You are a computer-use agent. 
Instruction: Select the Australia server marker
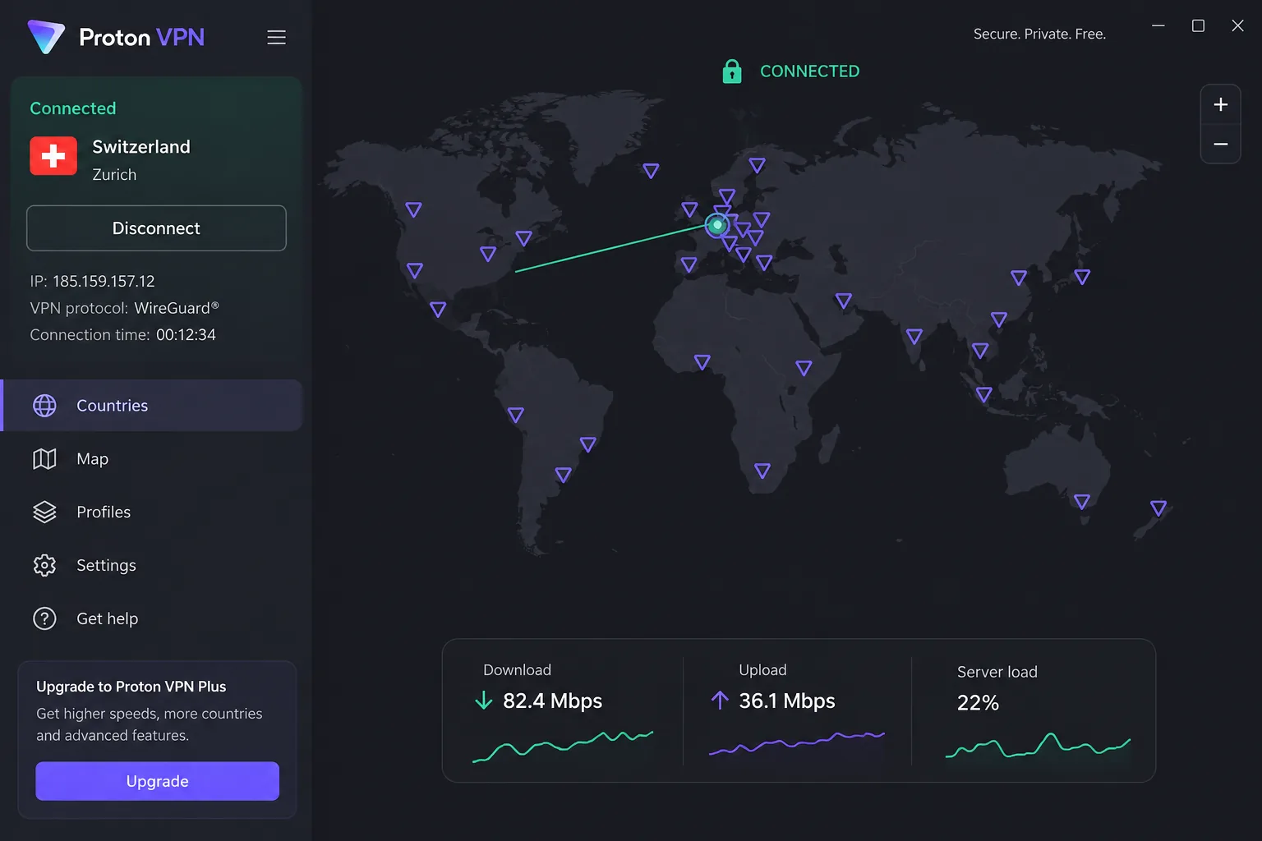[x=1082, y=501]
